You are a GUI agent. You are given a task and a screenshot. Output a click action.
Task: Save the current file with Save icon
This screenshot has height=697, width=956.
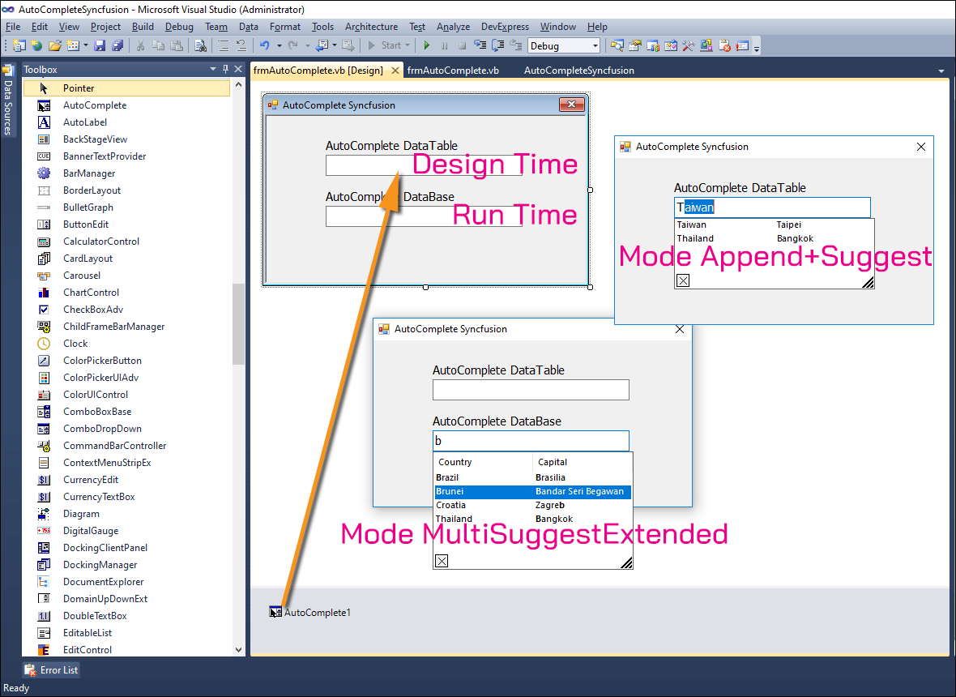(x=100, y=45)
